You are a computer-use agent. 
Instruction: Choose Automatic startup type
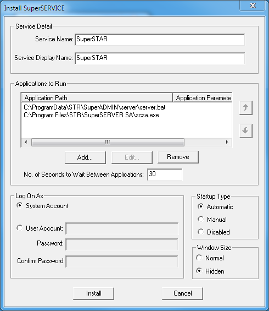200,206
